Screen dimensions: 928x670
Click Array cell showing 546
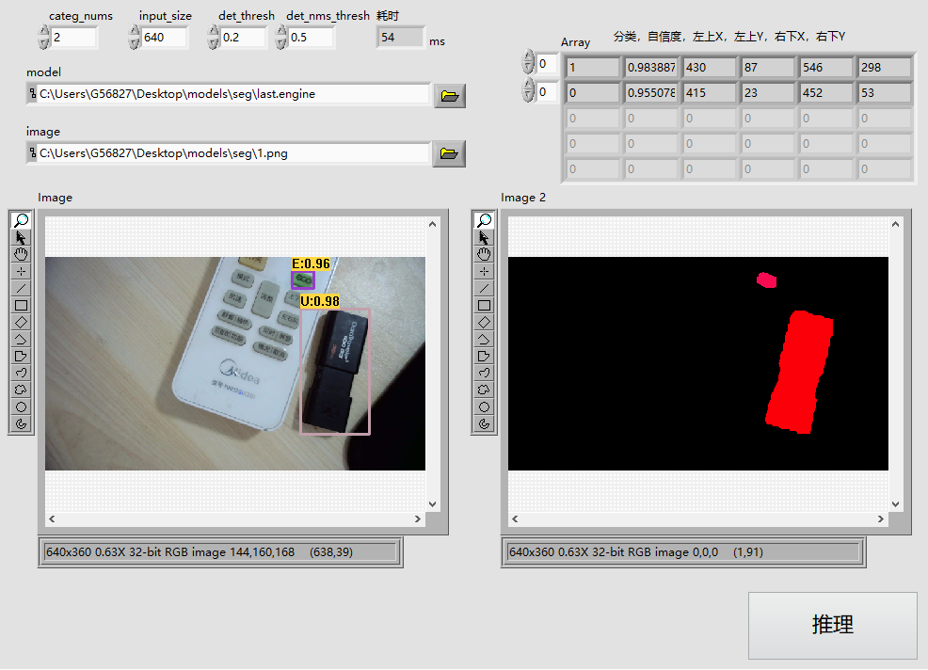coord(826,68)
